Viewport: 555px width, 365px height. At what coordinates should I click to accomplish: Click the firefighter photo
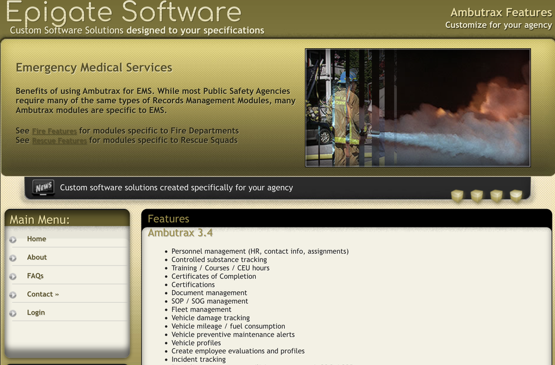click(x=417, y=108)
